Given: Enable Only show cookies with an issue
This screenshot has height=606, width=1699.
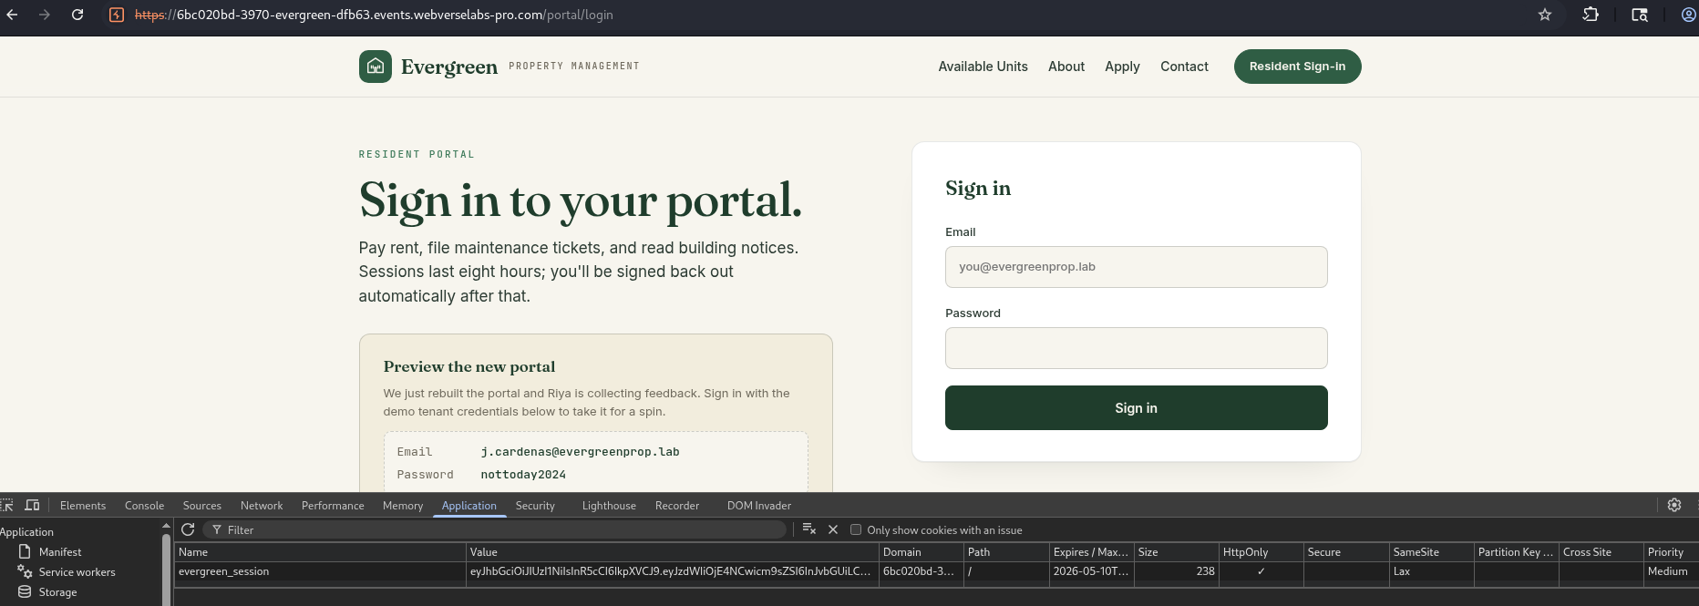Looking at the screenshot, I should pos(856,529).
